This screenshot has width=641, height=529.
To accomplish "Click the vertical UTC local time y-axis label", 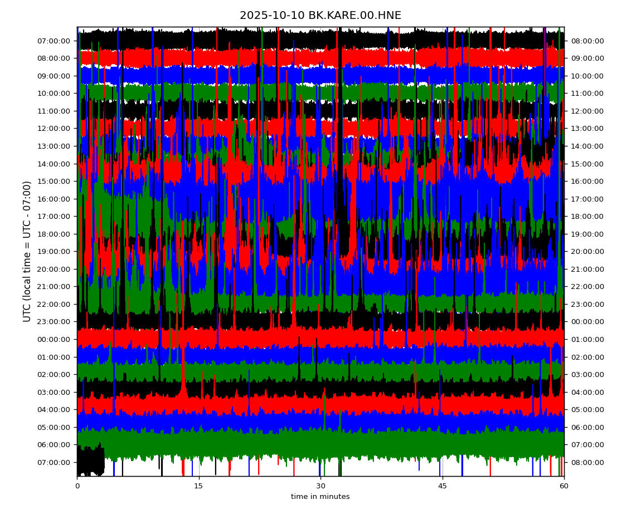I will [x=27, y=251].
